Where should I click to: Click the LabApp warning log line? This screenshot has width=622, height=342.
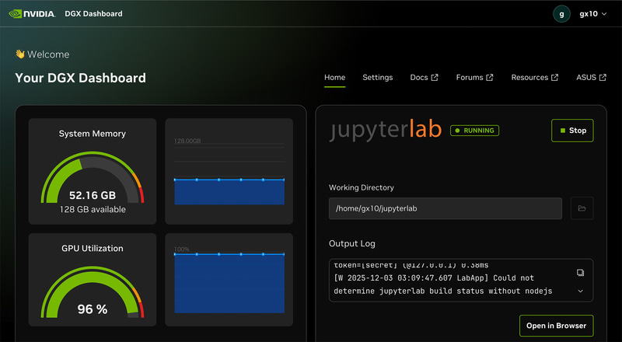tap(442, 284)
